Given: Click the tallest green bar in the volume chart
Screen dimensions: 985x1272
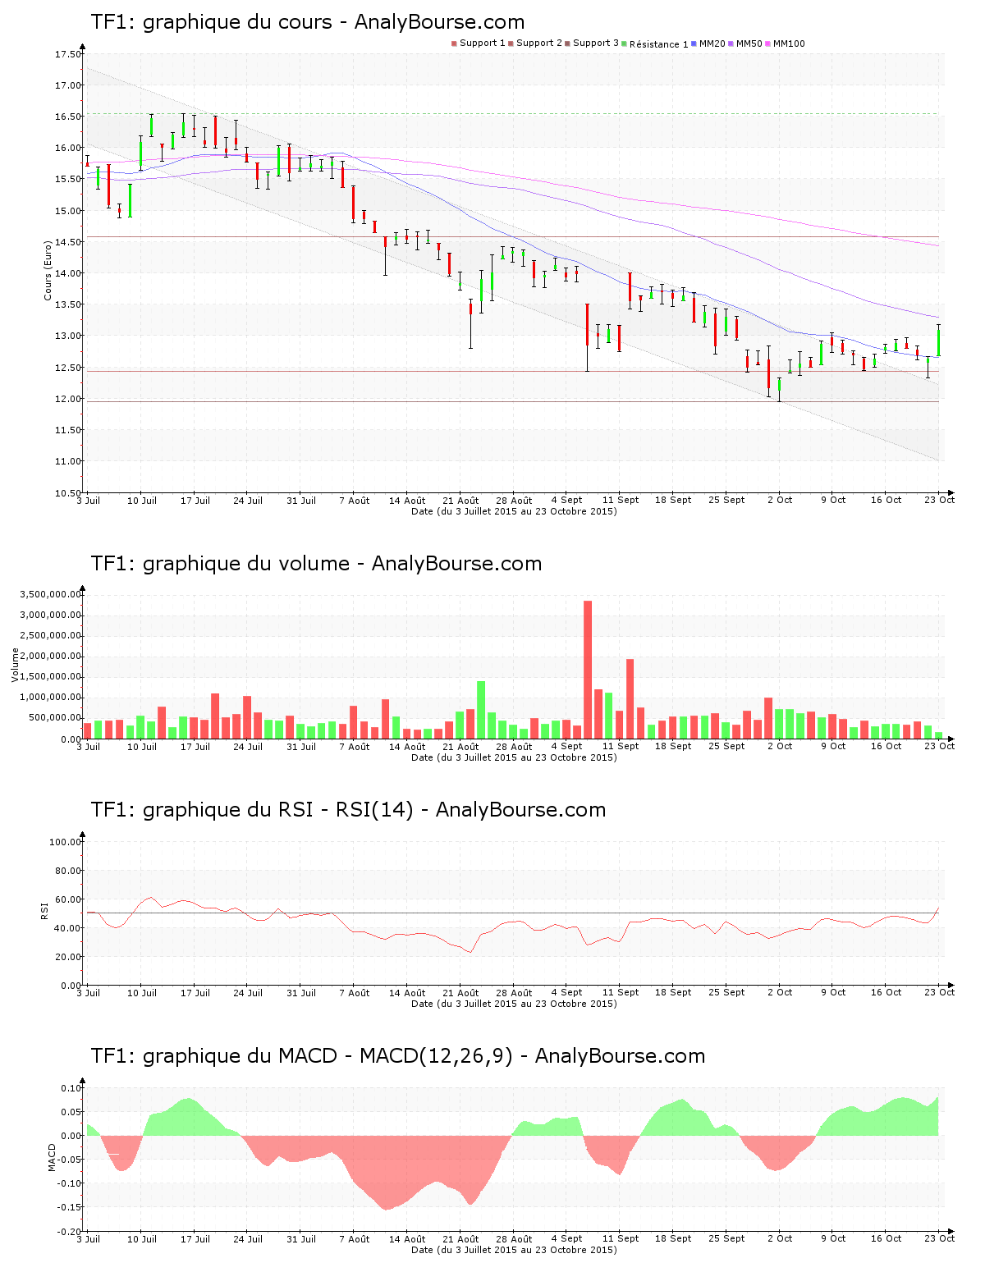Looking at the screenshot, I should coord(481,710).
